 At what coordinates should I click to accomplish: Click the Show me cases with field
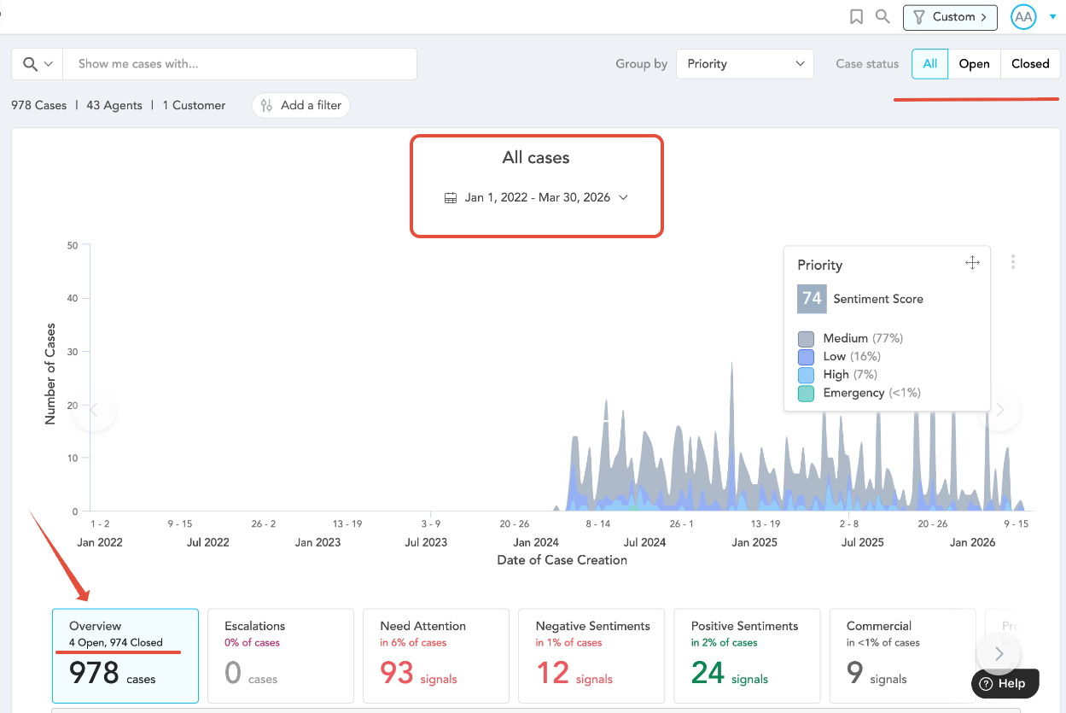pos(240,64)
